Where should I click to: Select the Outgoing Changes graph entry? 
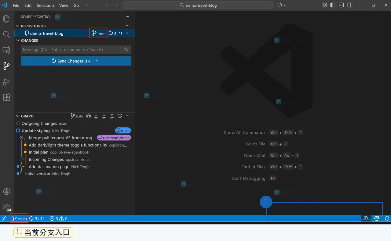[75, 123]
